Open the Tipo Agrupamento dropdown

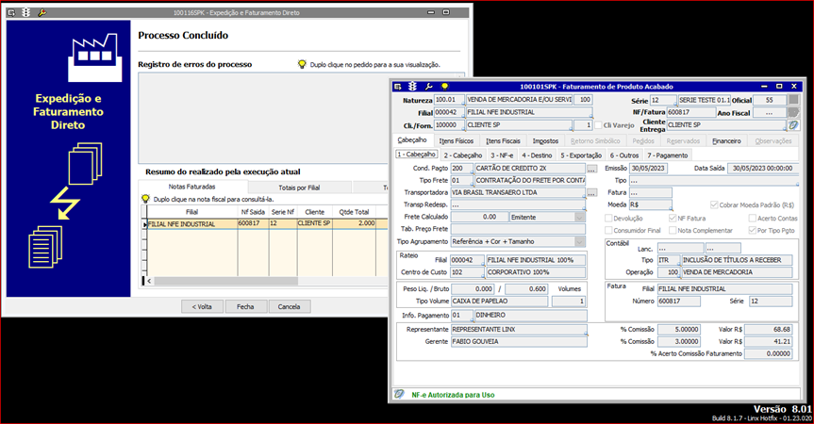point(580,241)
